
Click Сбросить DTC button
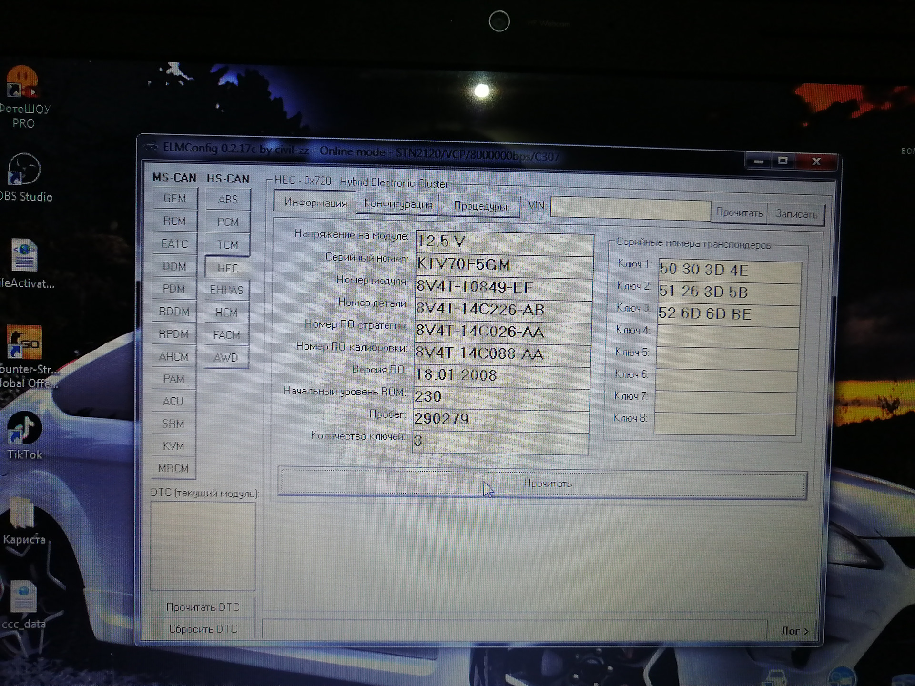(203, 629)
